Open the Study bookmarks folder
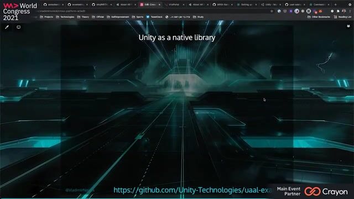Image resolution: width=354 pixels, height=199 pixels. pyautogui.click(x=198, y=17)
